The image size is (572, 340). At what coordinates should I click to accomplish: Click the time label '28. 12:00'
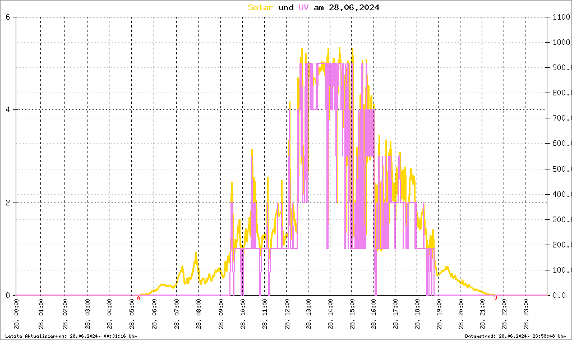click(287, 314)
